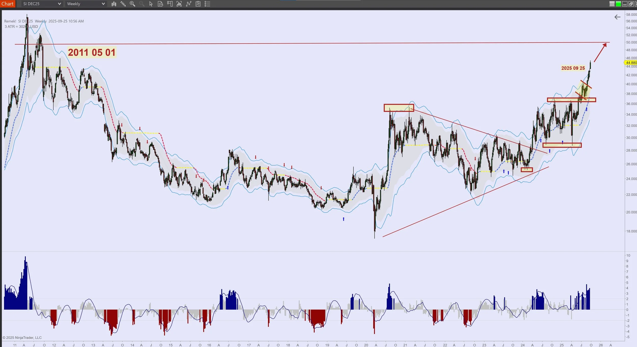Open the Strategy Performance clipboard icon
Image resolution: width=637 pixels, height=347 pixels.
tap(198, 4)
